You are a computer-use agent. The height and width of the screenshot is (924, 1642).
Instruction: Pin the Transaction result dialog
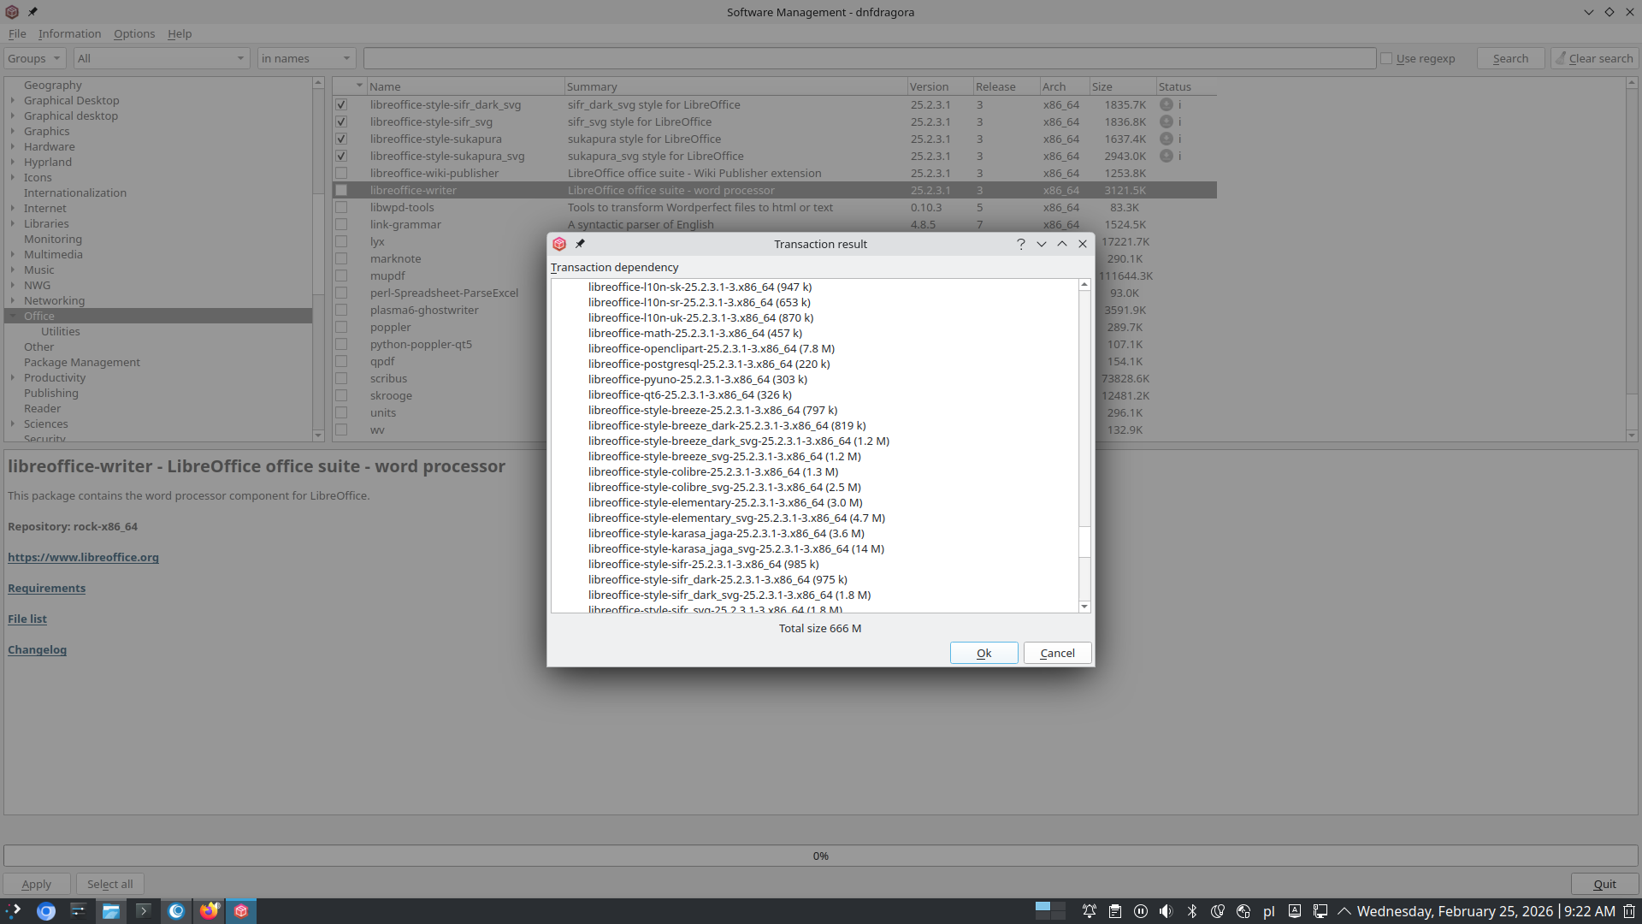click(x=580, y=244)
